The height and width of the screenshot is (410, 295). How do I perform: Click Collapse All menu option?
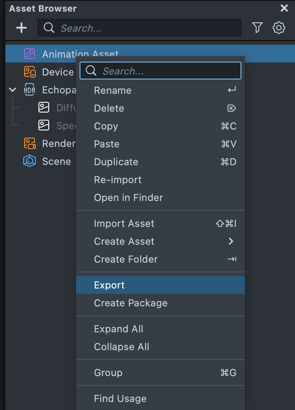pyautogui.click(x=122, y=347)
